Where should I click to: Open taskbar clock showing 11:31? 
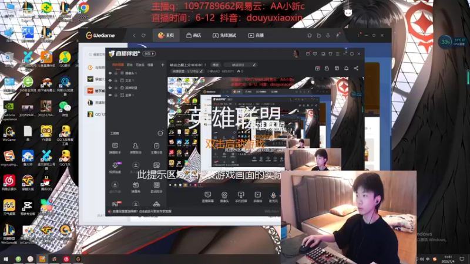pos(448,259)
